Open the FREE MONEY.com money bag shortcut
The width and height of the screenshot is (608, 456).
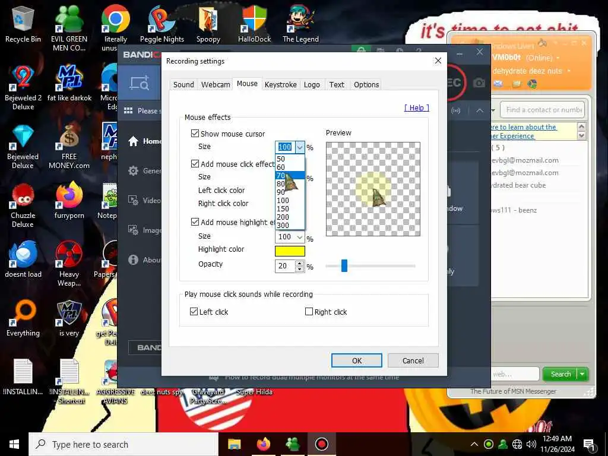[69, 147]
